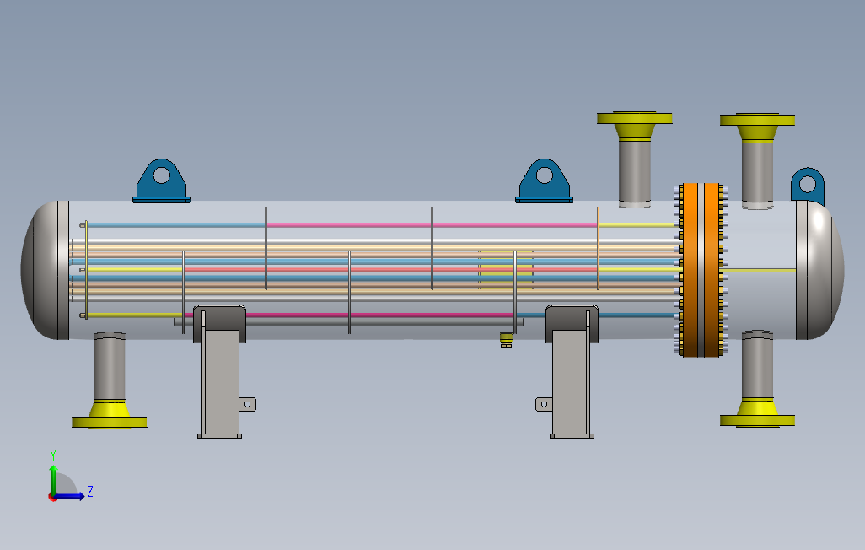Click the green Y axis of triad
The height and width of the screenshot is (550, 865).
coord(53,479)
